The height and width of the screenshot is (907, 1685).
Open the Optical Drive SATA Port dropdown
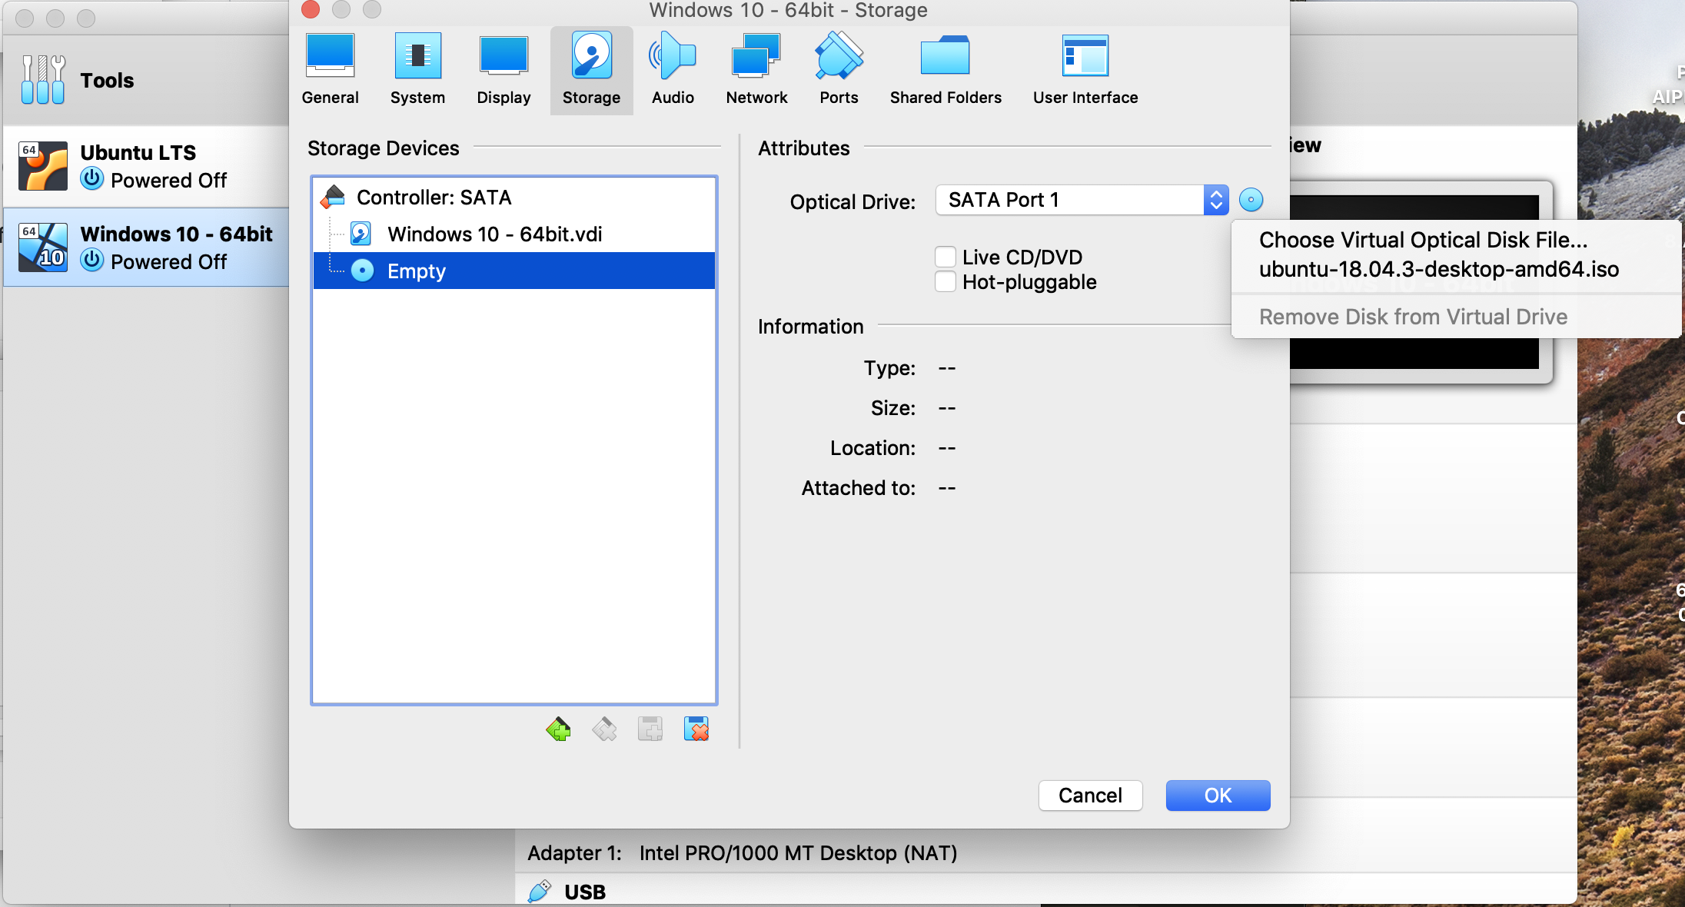click(1082, 200)
